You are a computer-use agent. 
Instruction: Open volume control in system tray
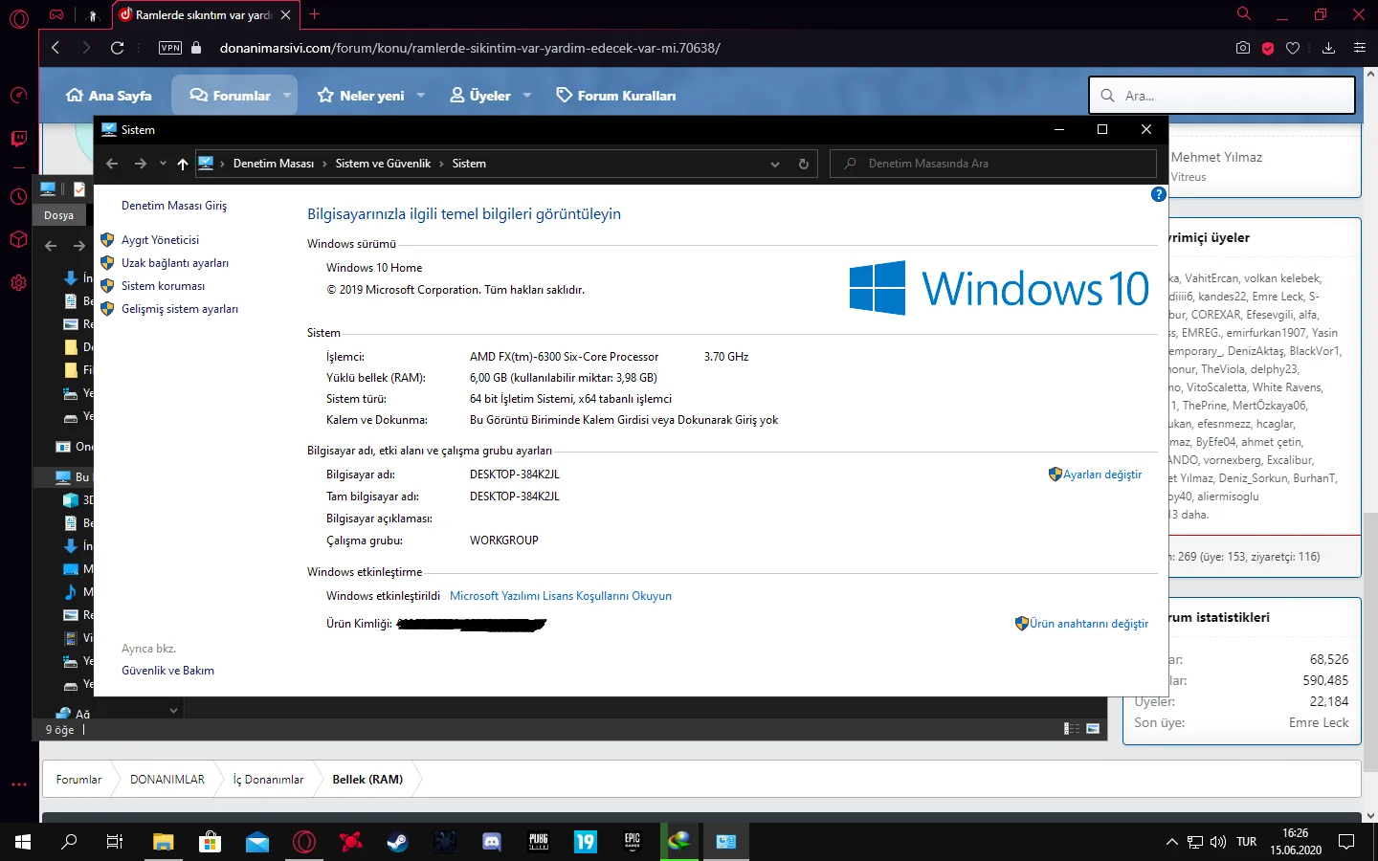tap(1218, 842)
